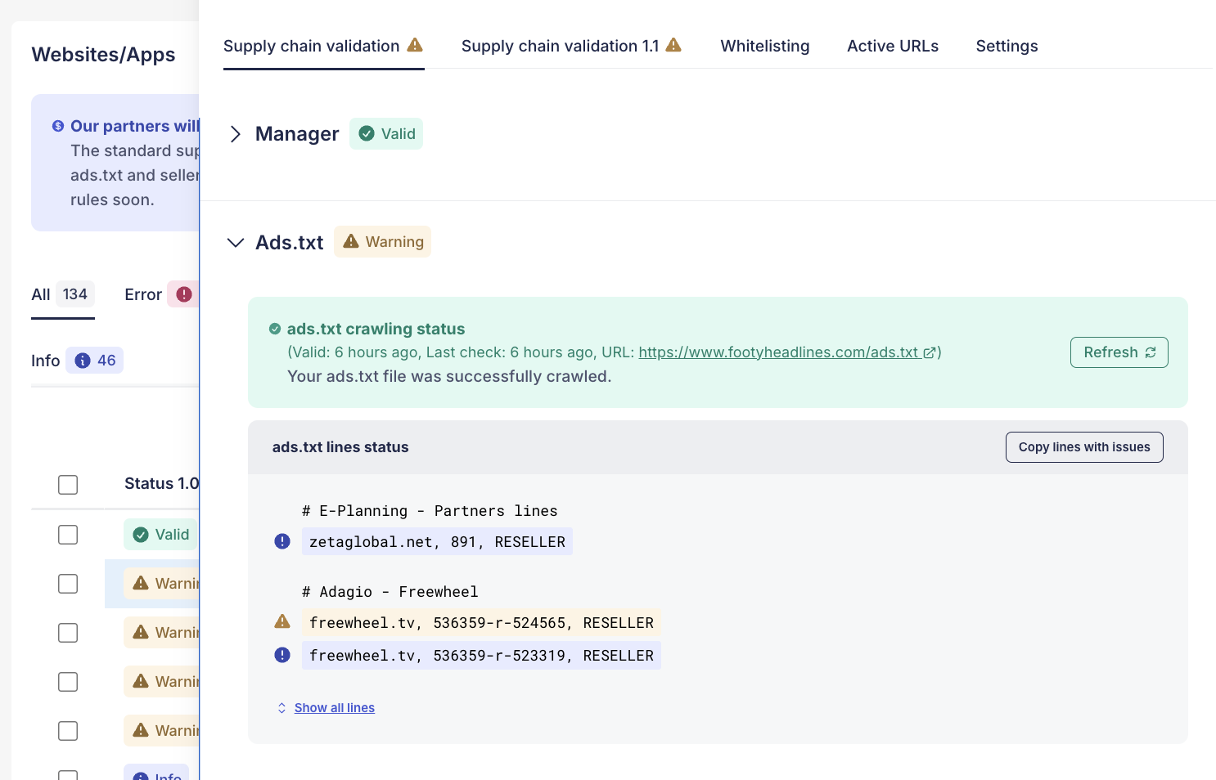Click warning triangle beside freewheel.tv 524565 line

[282, 622]
